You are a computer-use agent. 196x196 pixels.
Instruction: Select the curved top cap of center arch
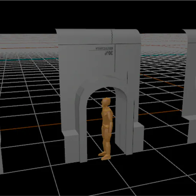point(98,37)
